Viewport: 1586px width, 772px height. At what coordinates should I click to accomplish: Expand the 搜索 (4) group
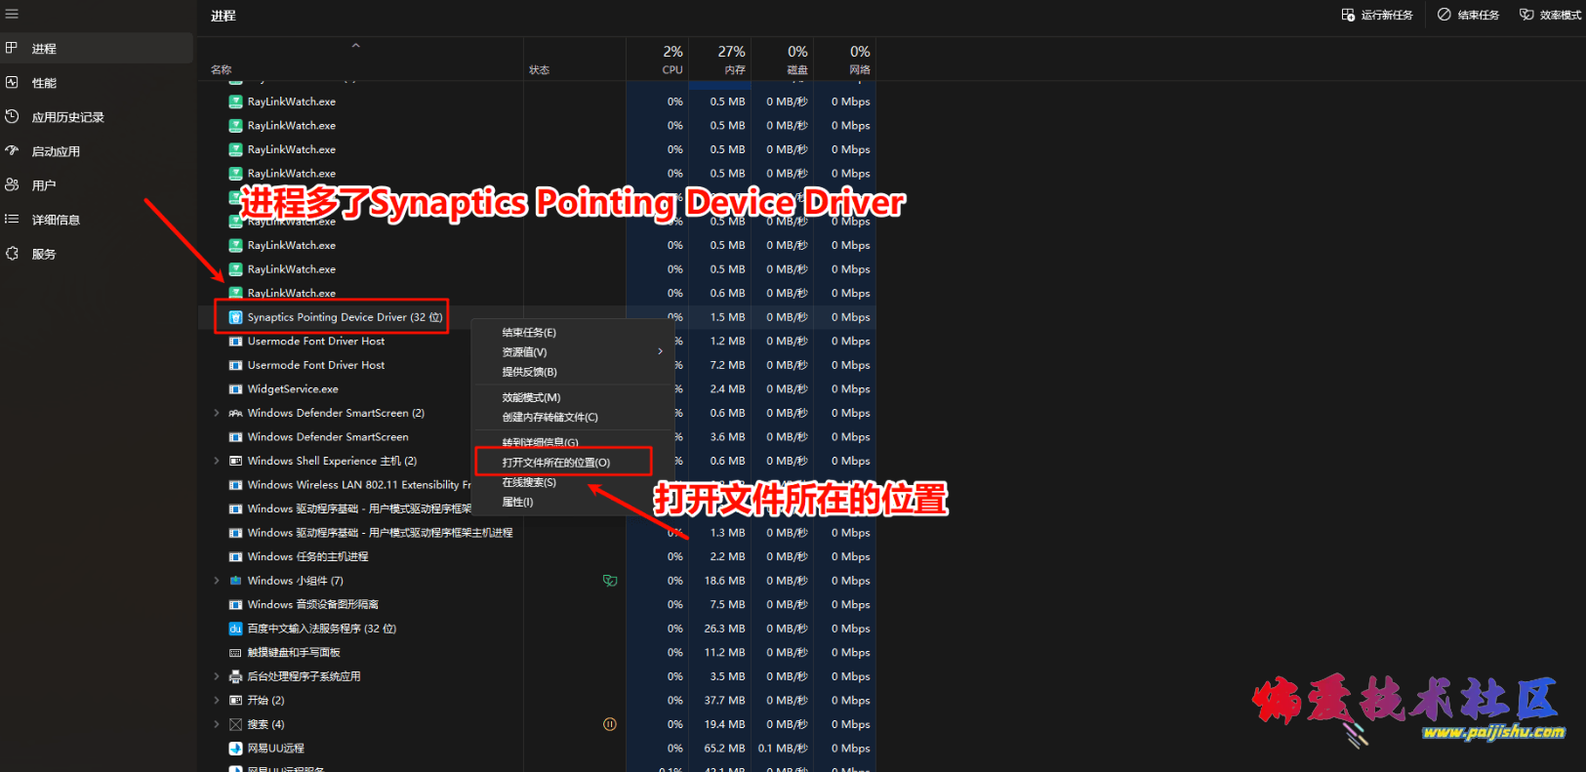point(217,724)
